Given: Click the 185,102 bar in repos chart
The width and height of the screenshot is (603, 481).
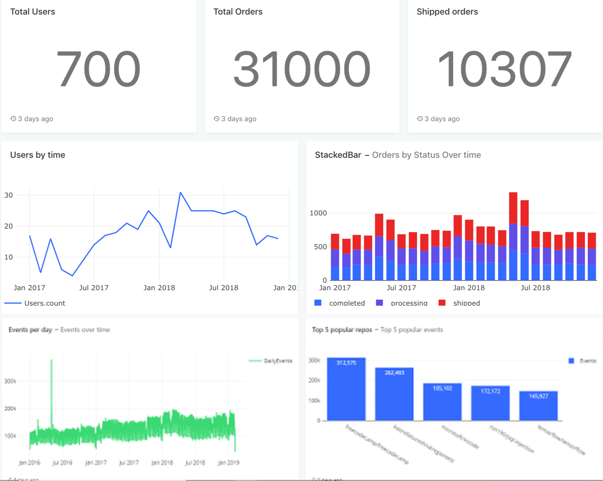Looking at the screenshot, I should tap(442, 403).
